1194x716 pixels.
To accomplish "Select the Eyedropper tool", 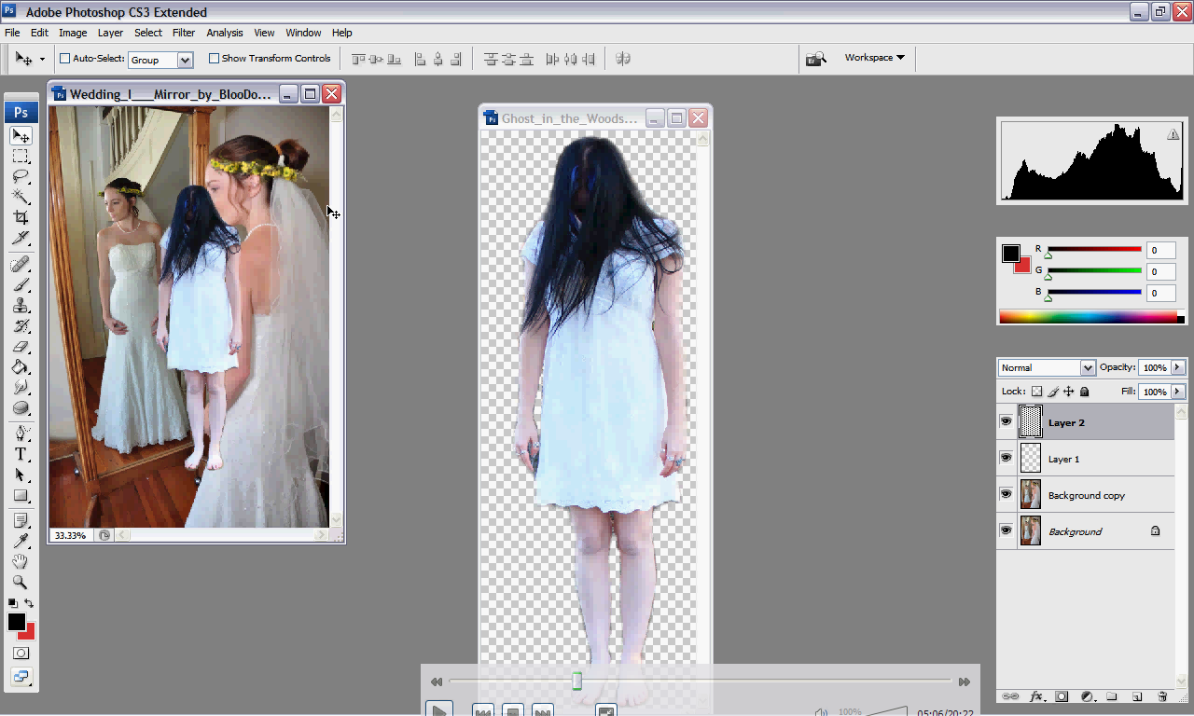I will pyautogui.click(x=21, y=541).
